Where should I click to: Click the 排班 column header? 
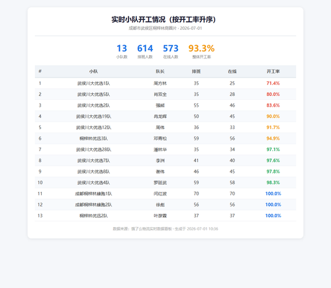pyautogui.click(x=196, y=72)
